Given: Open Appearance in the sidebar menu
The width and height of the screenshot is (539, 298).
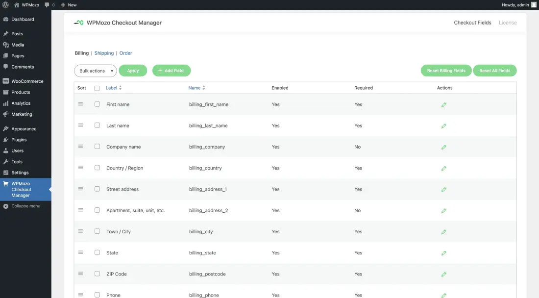Looking at the screenshot, I should [x=25, y=128].
